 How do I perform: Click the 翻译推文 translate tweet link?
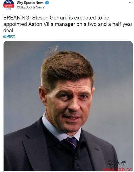(x=9, y=36)
